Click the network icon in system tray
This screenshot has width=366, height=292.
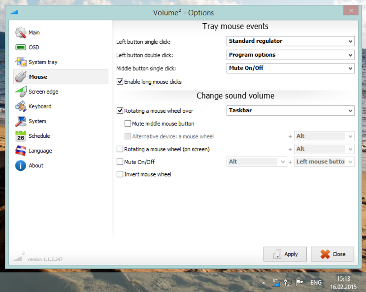tap(287, 282)
